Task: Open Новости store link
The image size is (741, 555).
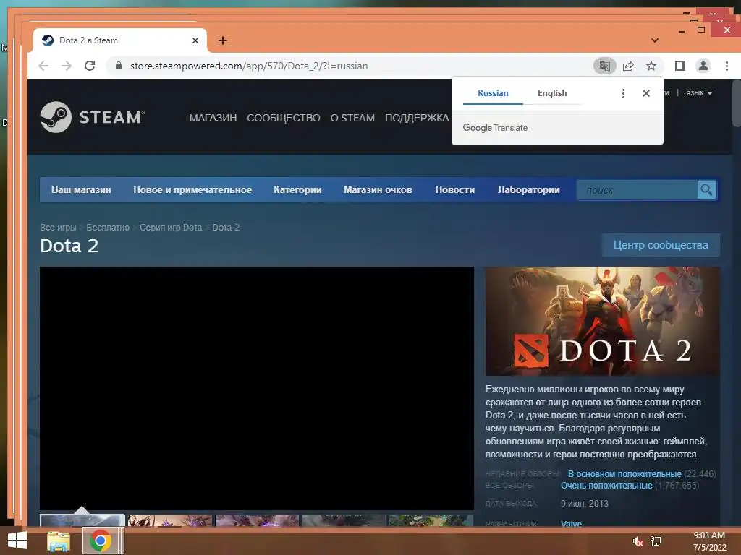Action: point(454,190)
